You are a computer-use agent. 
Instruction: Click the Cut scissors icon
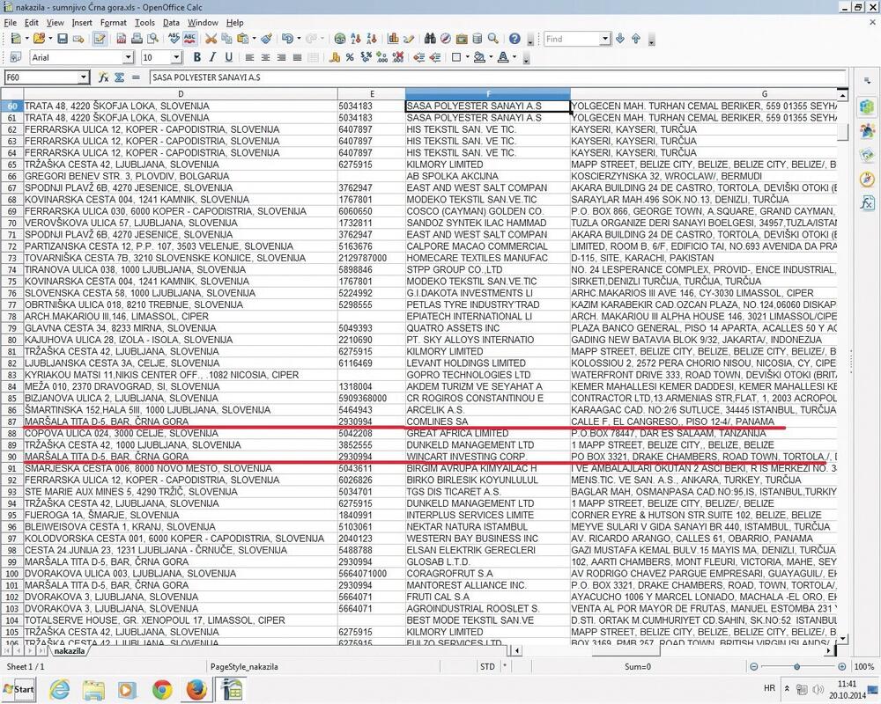[x=211, y=39]
